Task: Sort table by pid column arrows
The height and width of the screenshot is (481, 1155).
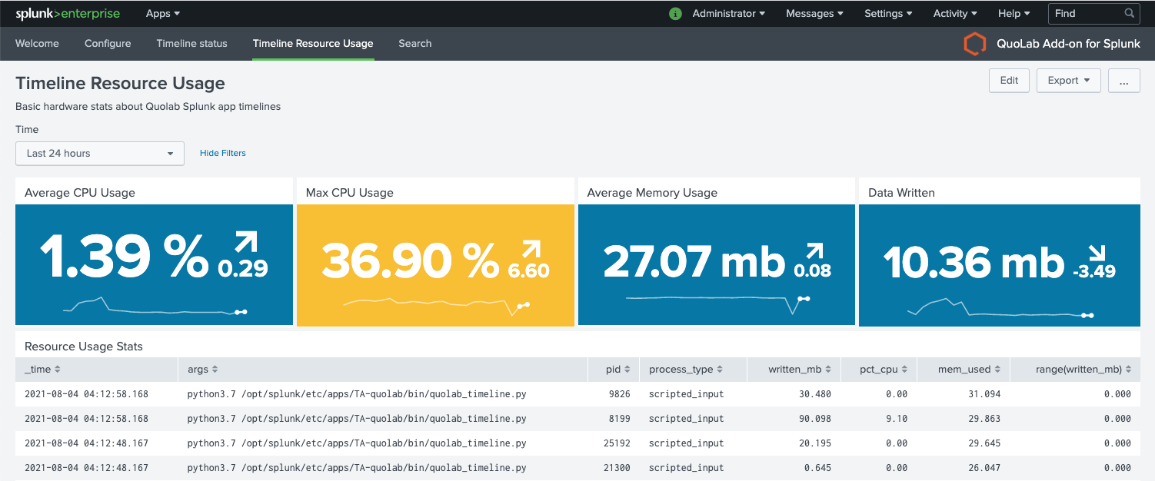Action: click(627, 370)
